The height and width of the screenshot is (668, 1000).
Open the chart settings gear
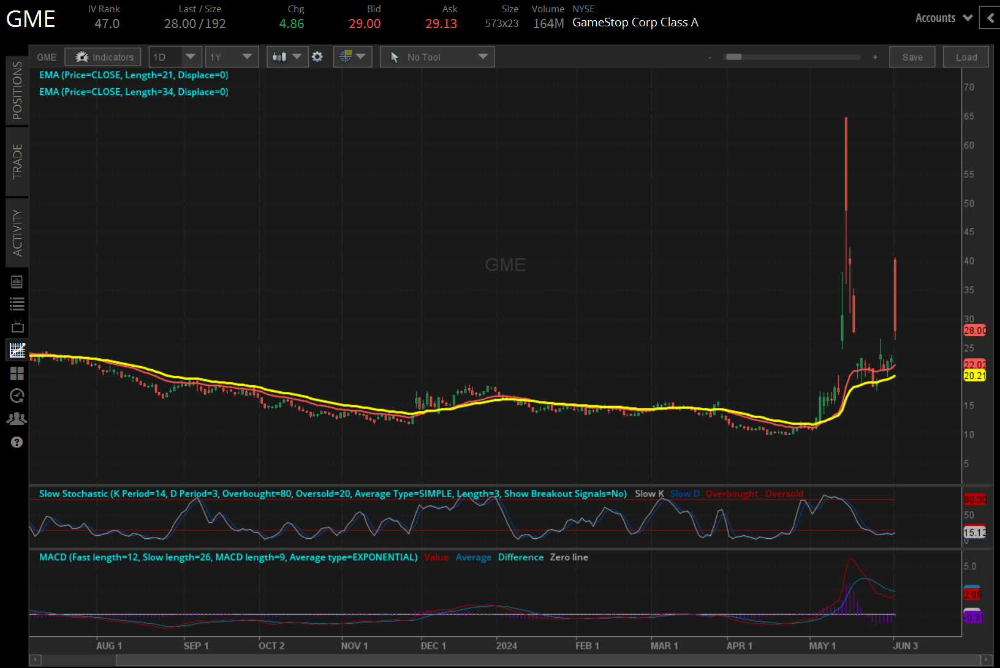tap(317, 56)
